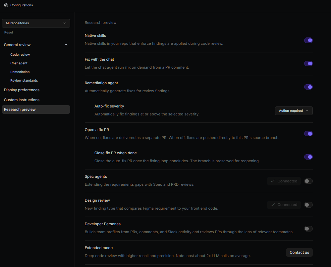The image size is (331, 267).
Task: Click the Fix with the chat label
Action: click(x=99, y=59)
